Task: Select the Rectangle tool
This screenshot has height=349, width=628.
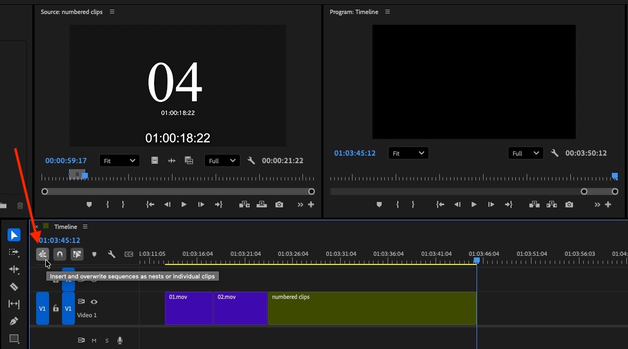Action: (x=14, y=339)
